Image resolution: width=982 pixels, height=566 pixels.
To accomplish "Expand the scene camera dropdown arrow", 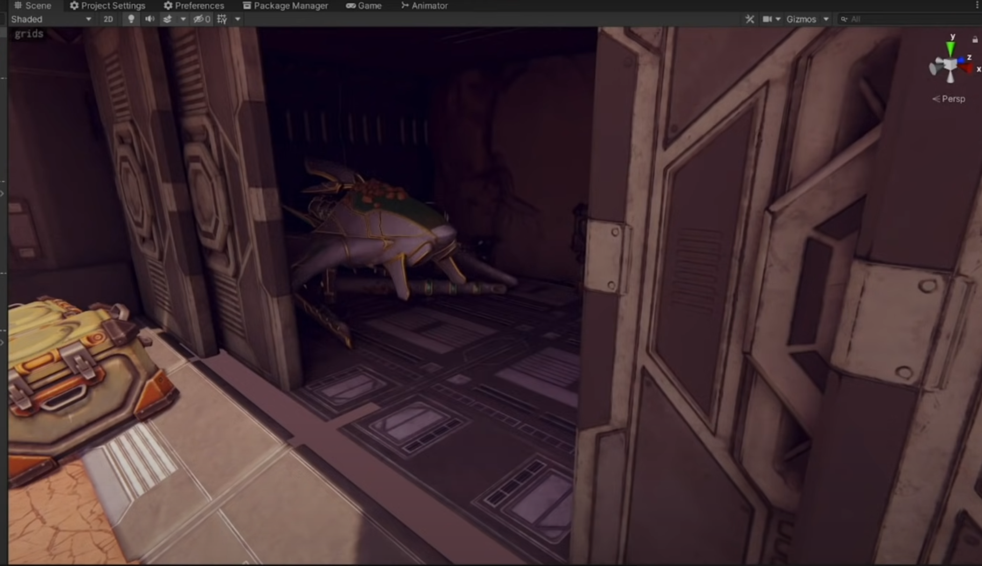I will tap(778, 19).
